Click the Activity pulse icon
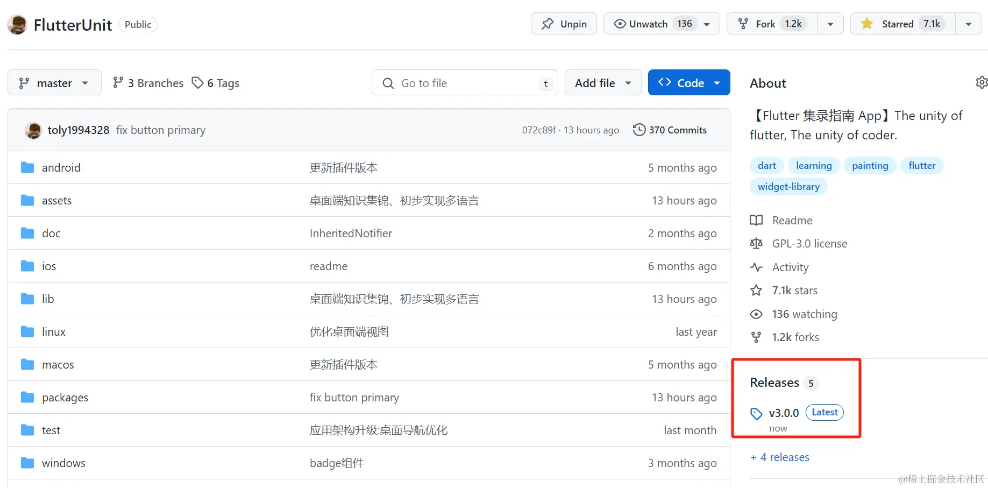Image resolution: width=988 pixels, height=488 pixels. [756, 267]
